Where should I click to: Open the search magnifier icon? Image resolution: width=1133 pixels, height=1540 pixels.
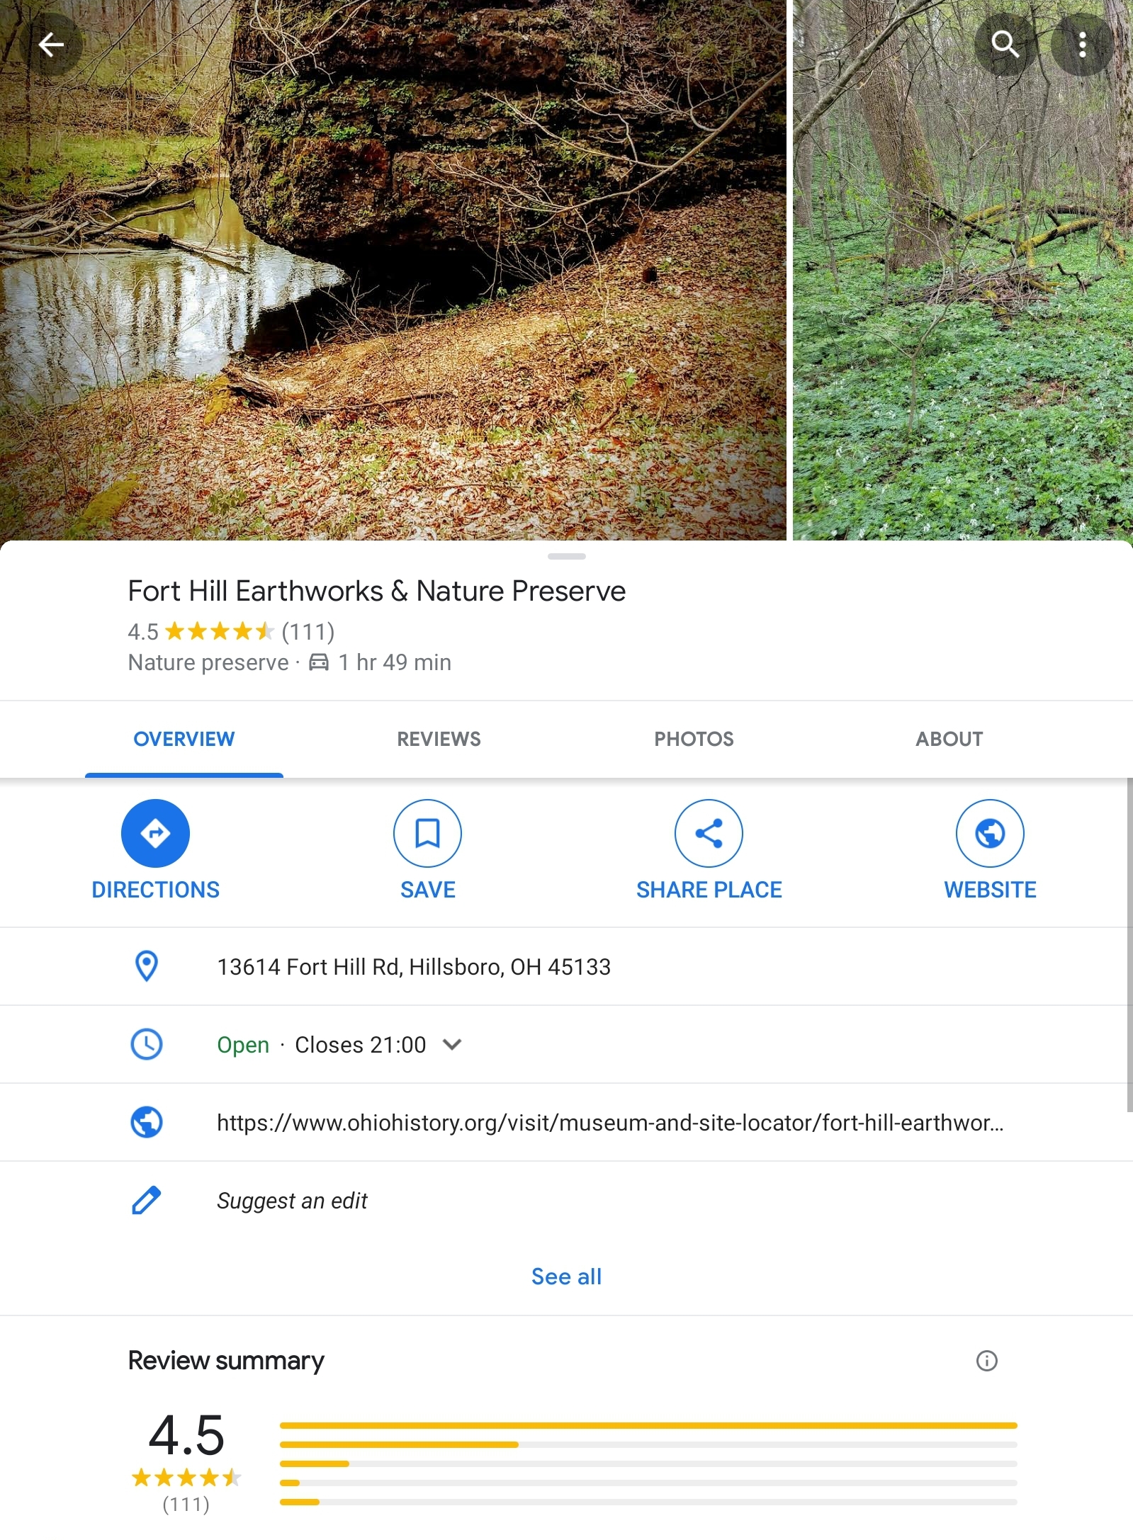click(1004, 45)
